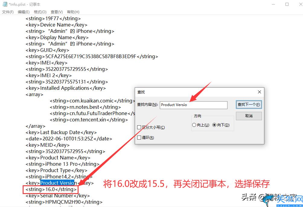Open the 帮助(H) menu
303x207 pixels.
(x=73, y=12)
